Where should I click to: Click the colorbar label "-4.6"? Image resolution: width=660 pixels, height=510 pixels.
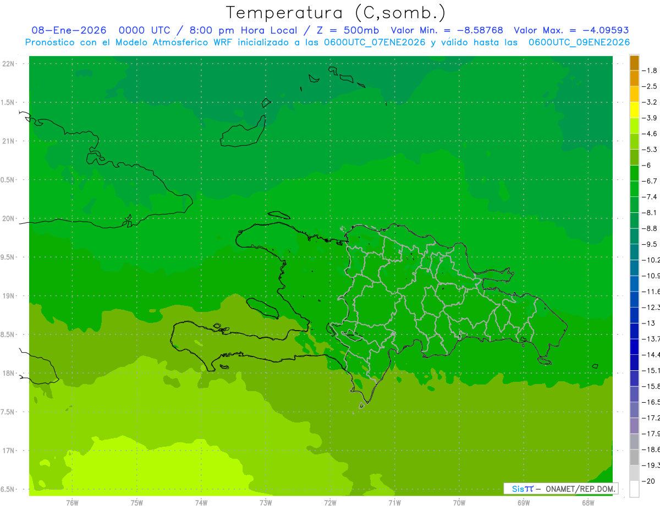pos(650,134)
